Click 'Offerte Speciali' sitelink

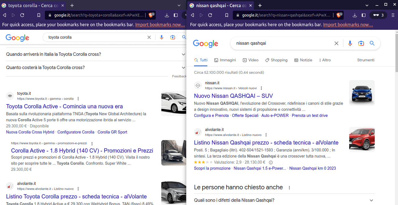[245, 115]
